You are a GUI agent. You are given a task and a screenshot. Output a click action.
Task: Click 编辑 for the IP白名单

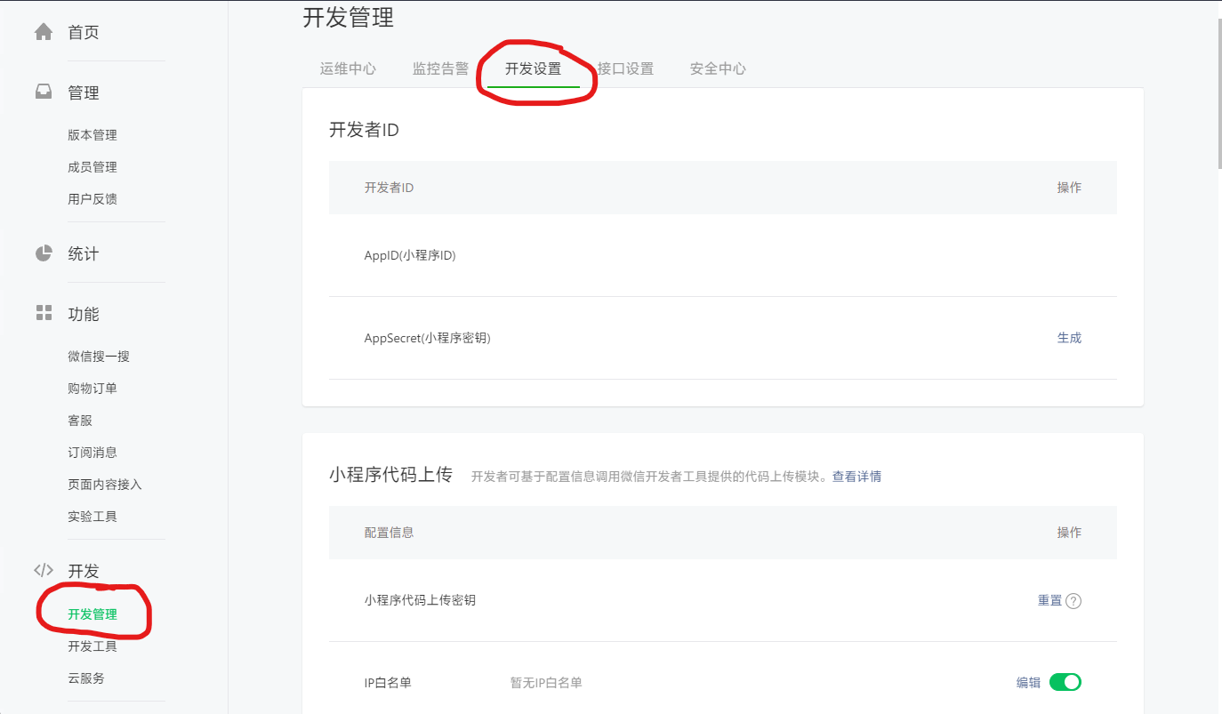tap(1028, 683)
